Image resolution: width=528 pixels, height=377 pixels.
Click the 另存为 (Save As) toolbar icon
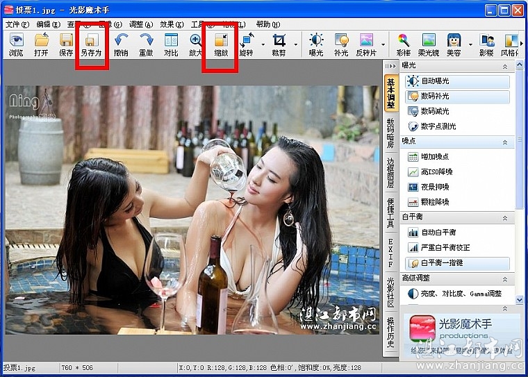point(90,43)
